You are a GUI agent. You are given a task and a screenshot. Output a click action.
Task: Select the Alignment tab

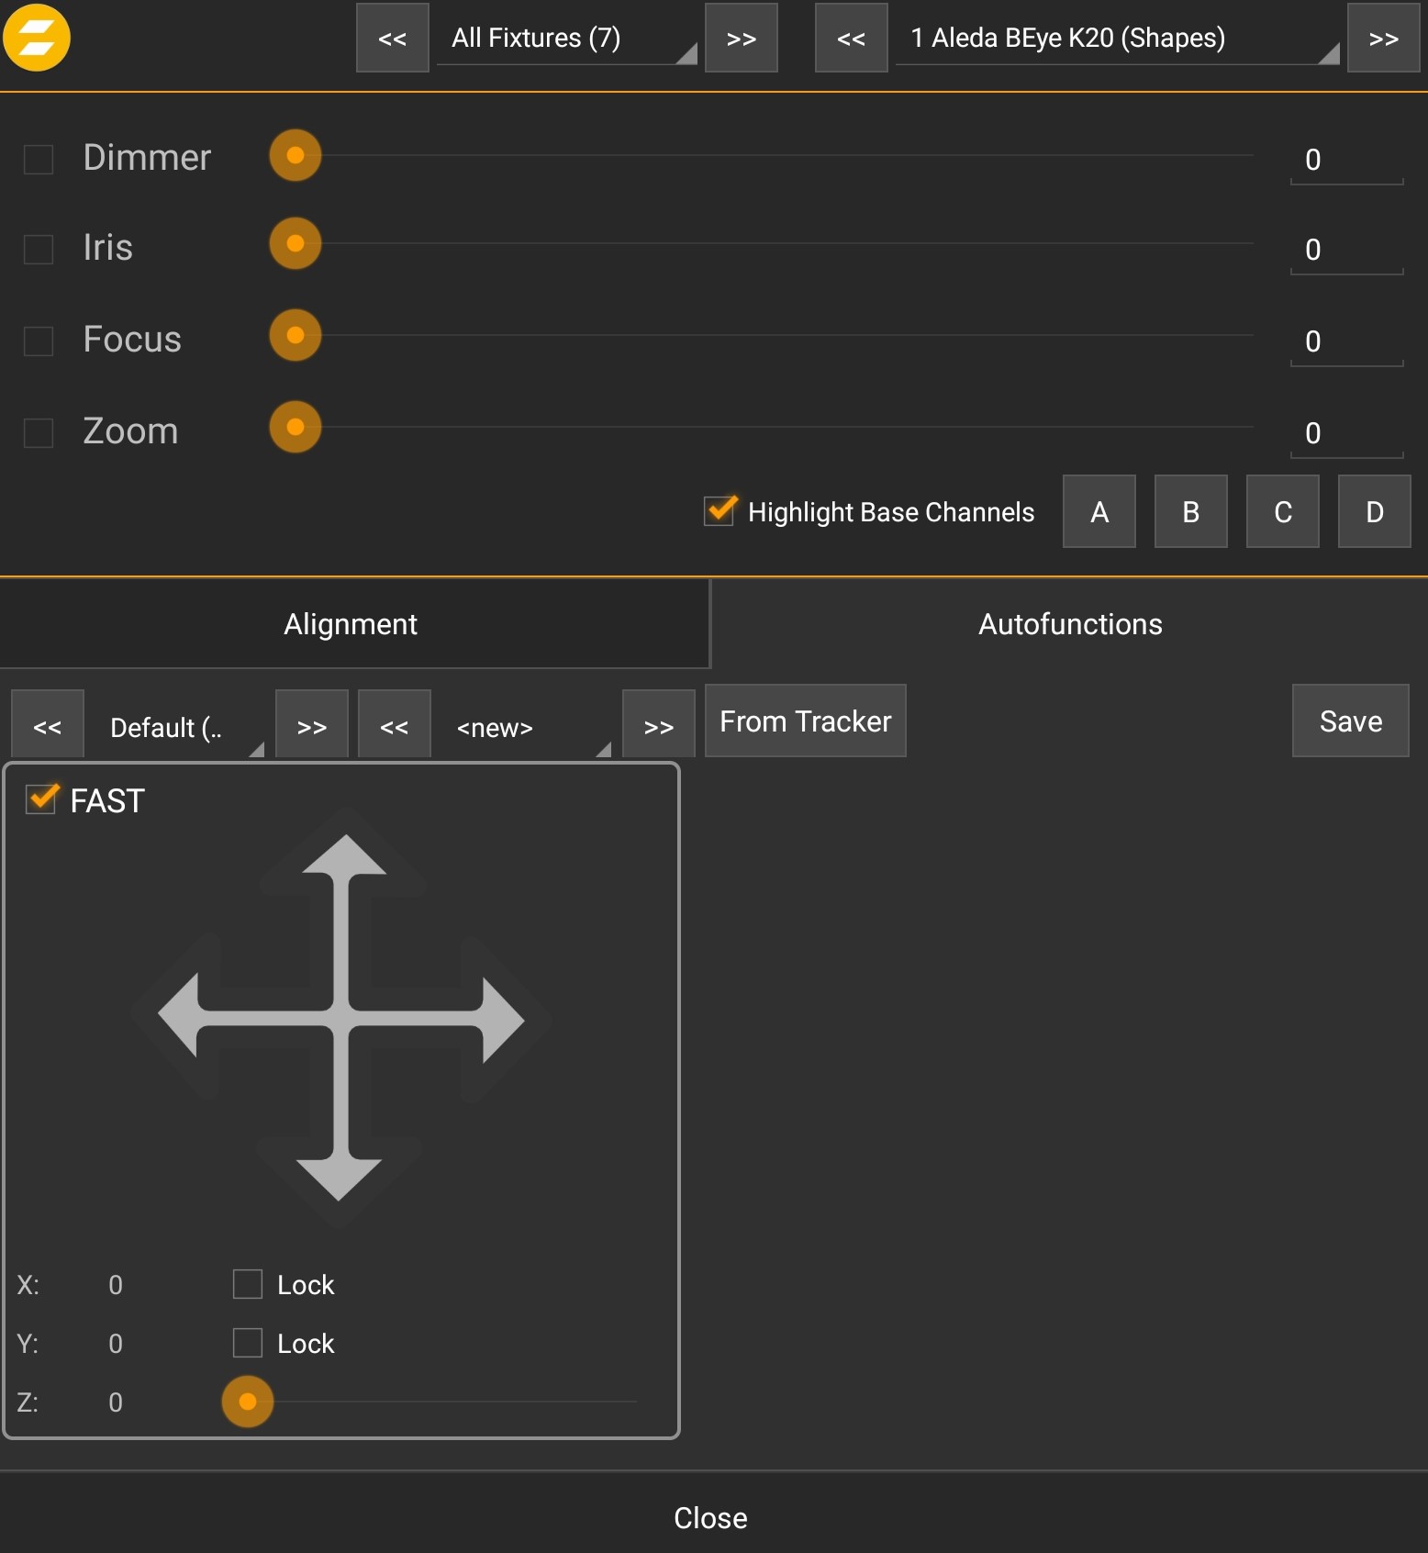(351, 624)
